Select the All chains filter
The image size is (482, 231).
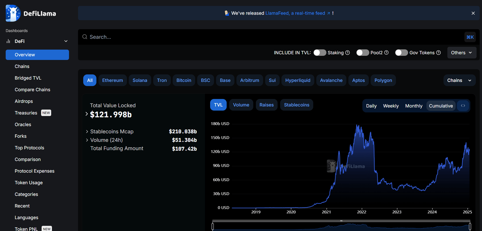click(90, 80)
